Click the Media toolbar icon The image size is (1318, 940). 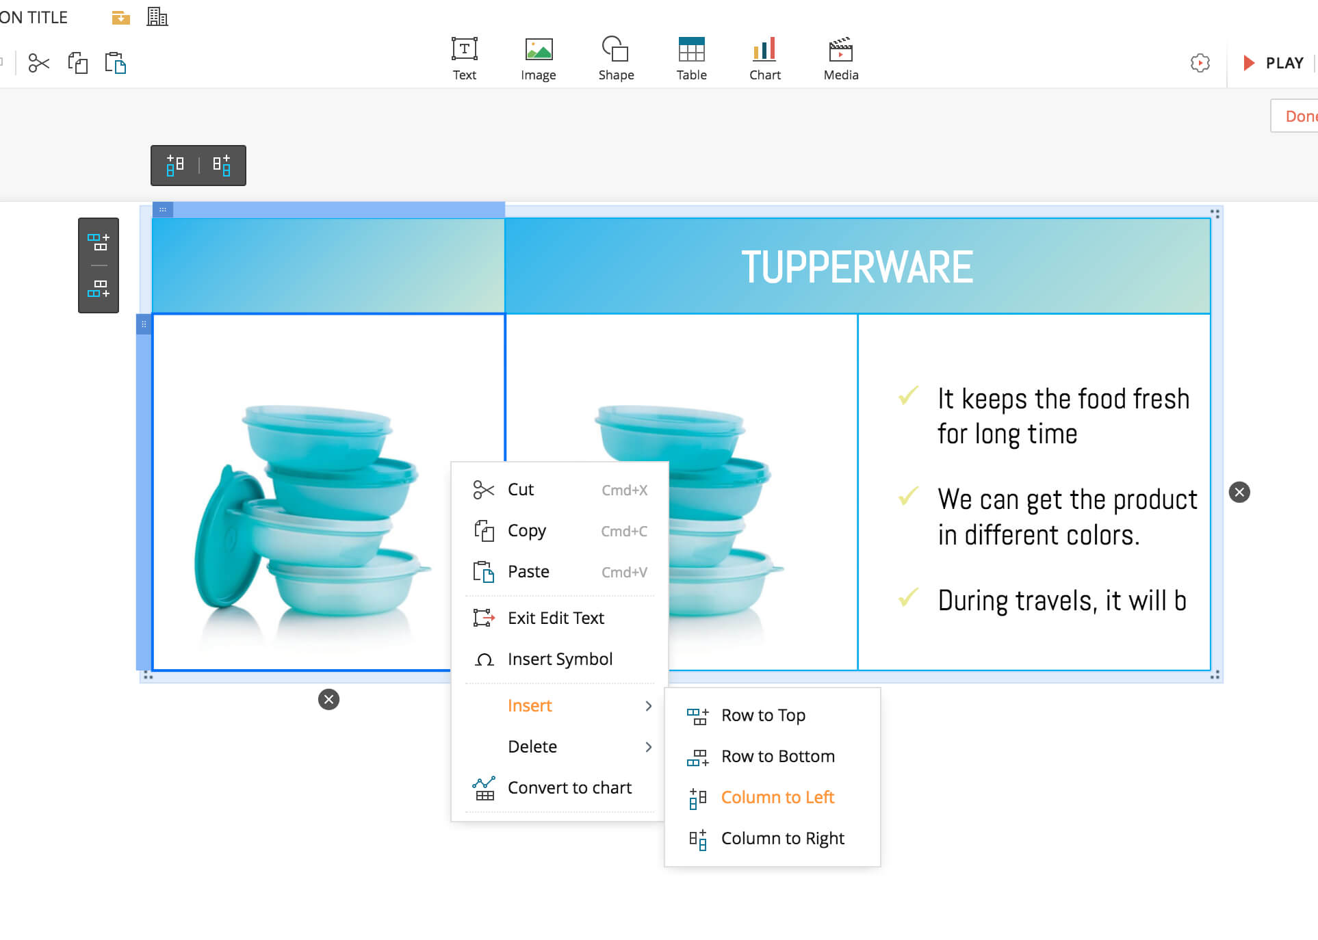point(840,58)
